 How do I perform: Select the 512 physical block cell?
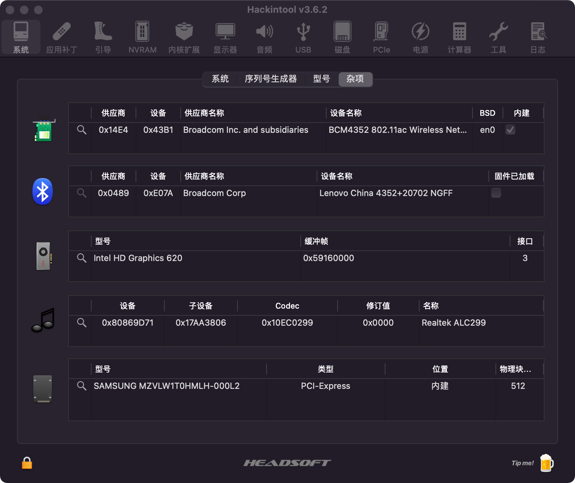[x=518, y=386]
